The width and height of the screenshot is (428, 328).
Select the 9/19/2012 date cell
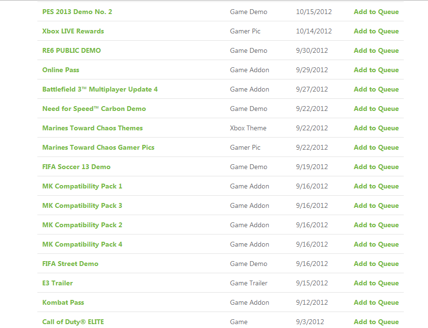coord(312,167)
